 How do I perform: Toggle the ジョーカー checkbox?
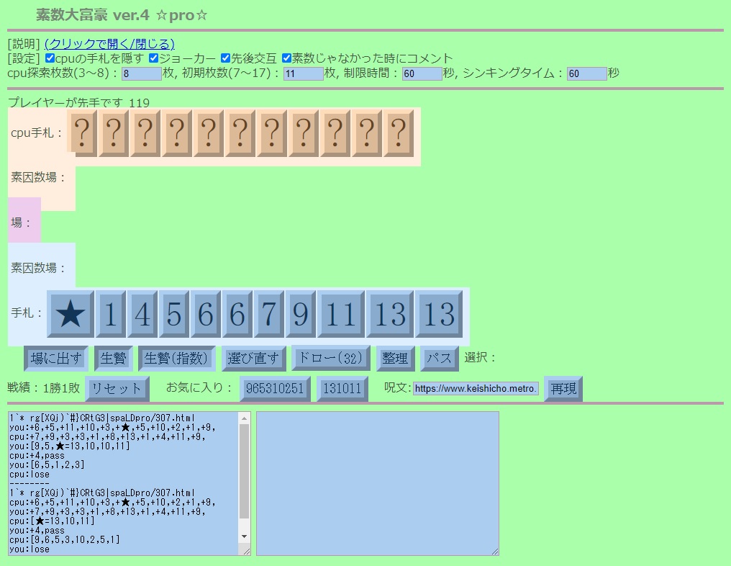click(x=154, y=58)
